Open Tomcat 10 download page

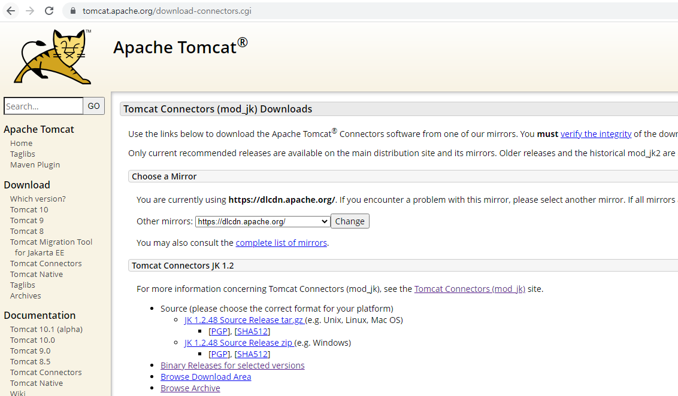pos(29,209)
